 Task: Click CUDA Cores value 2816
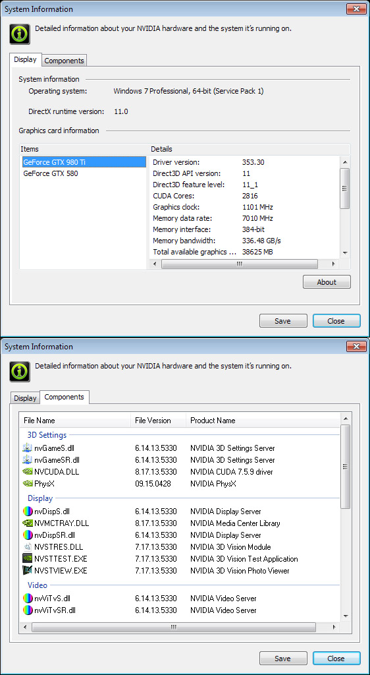pos(250,196)
